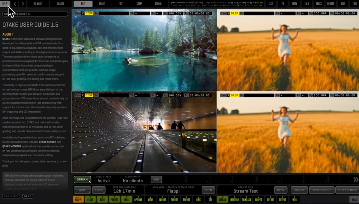Switch to the FILE room tab
Image resolution: width=359 pixels, height=204 pixels.
tap(83, 4)
